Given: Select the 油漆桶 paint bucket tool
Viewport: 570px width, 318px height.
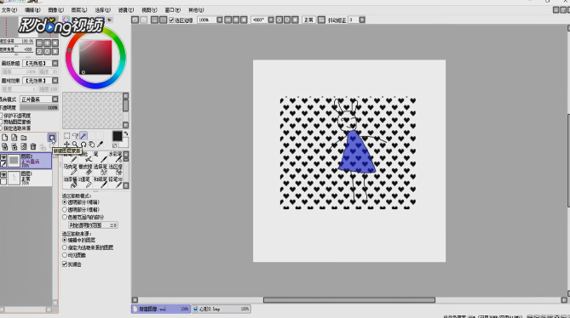Looking at the screenshot, I should click(x=71, y=183).
